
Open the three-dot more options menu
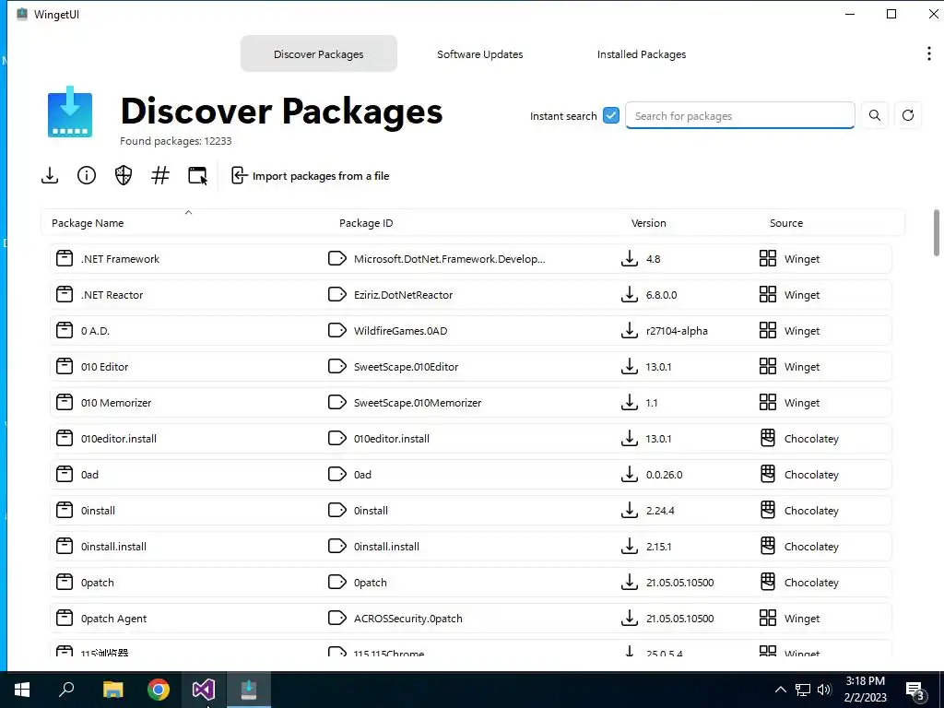click(x=929, y=53)
